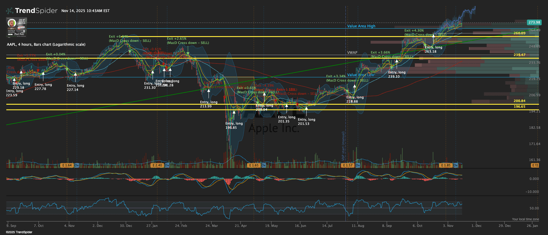Click the AAPL 4 hours chart title
The image size is (548, 235).
click(46, 45)
